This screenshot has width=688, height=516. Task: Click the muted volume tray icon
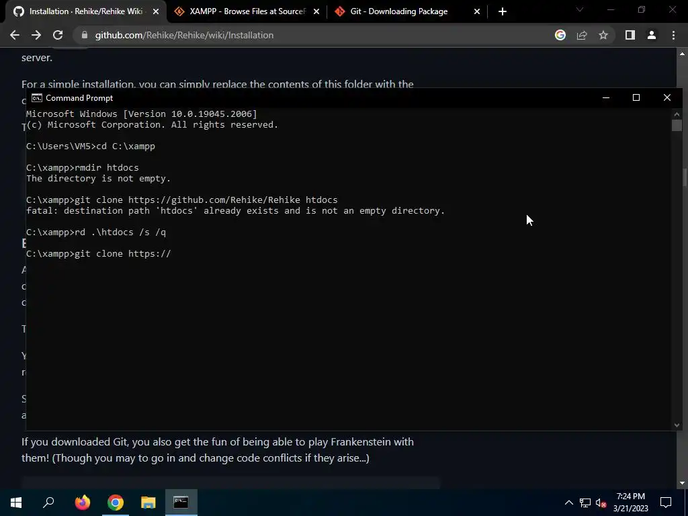(x=601, y=503)
